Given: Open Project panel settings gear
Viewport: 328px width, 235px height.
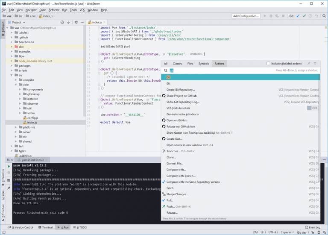Looking at the screenshot, I should click(x=76, y=22).
